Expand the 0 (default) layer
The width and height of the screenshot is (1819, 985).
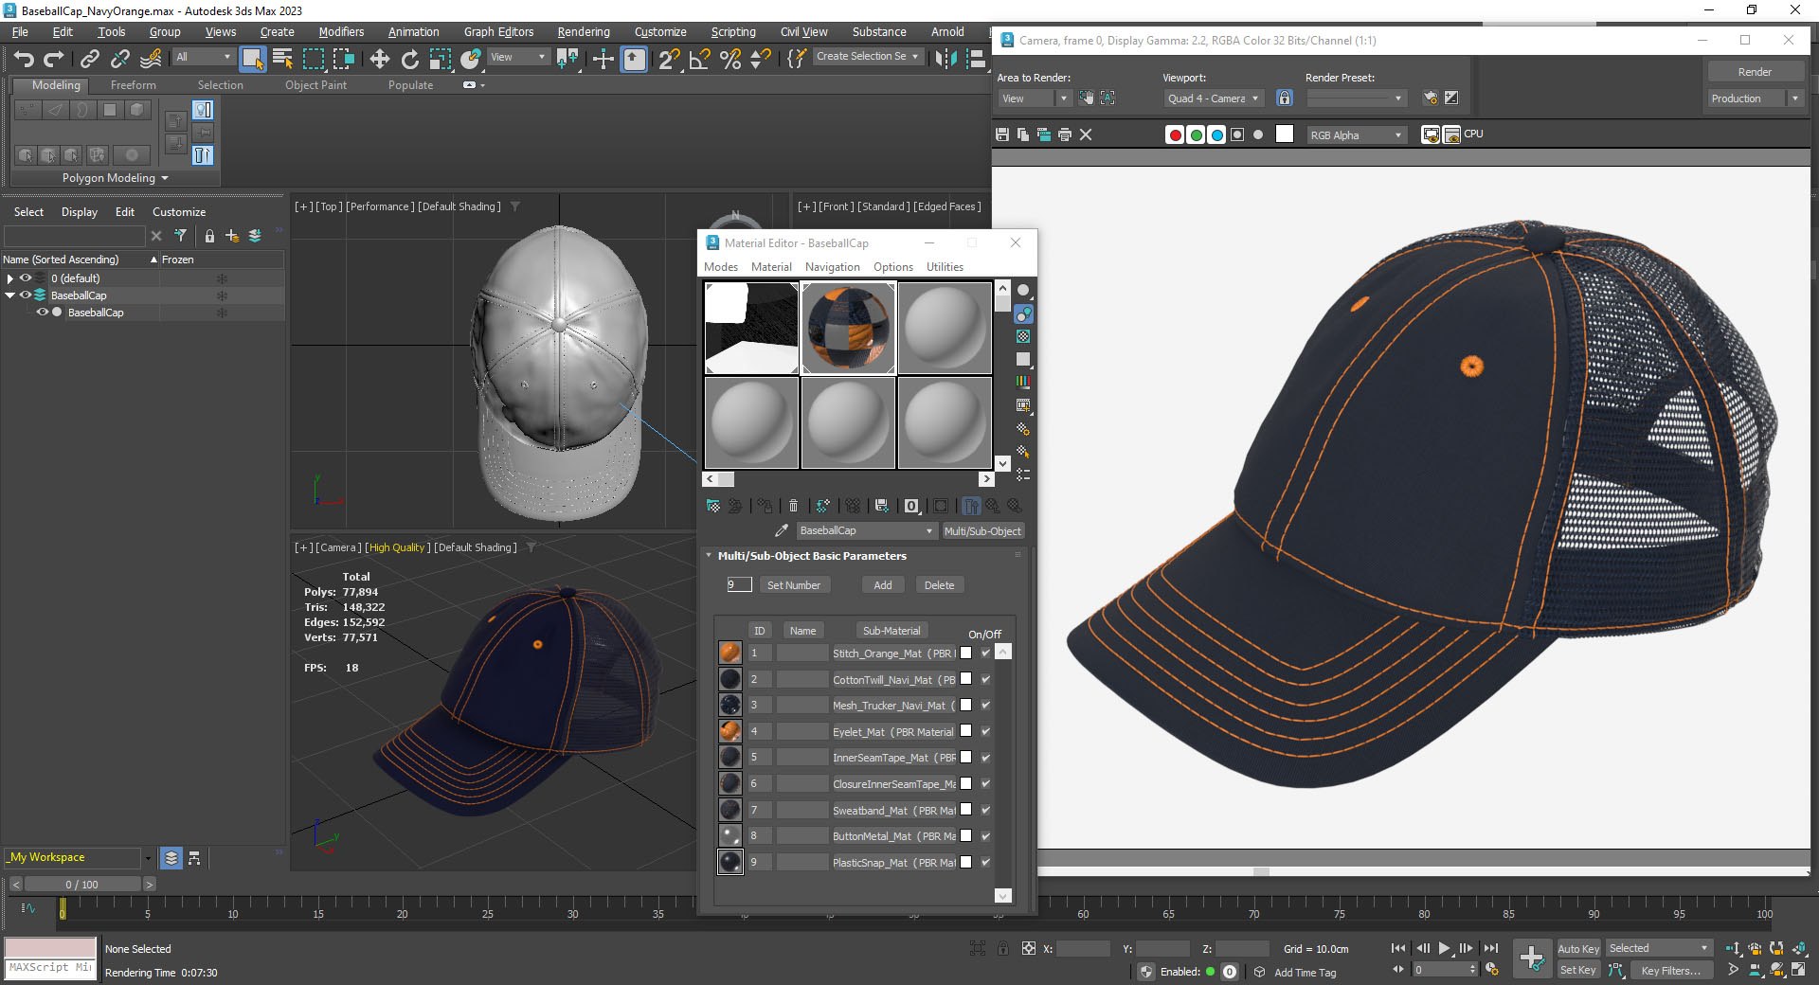[10, 278]
